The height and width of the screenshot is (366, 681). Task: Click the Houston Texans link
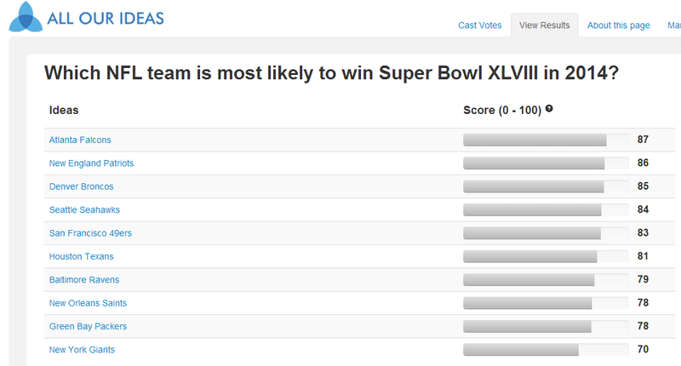(x=81, y=256)
